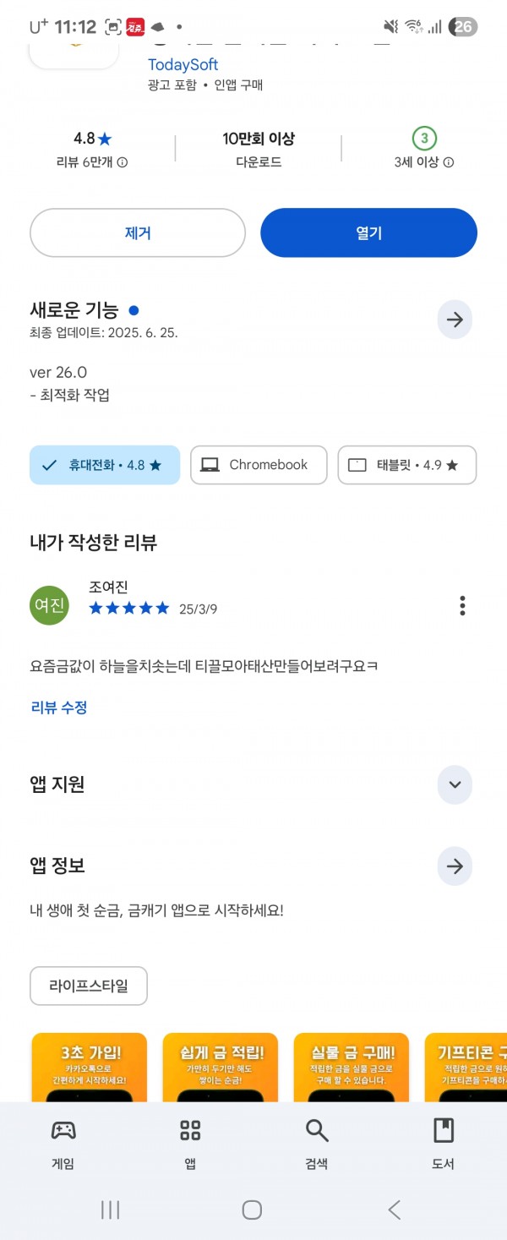Open the 3초 가입! screenshot thumbnail
The image size is (507, 1240).
[x=89, y=1067]
